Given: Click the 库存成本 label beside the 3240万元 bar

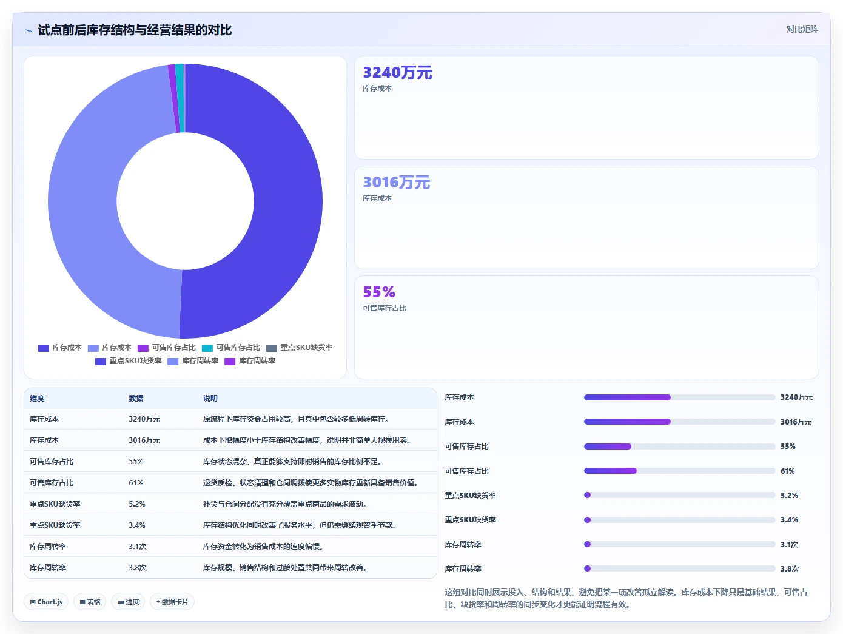Looking at the screenshot, I should pos(459,397).
